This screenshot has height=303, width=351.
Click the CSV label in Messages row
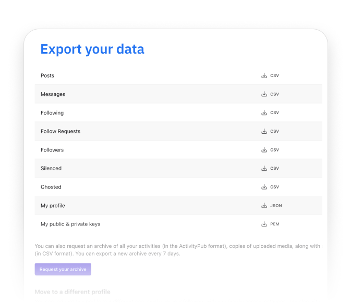click(274, 94)
